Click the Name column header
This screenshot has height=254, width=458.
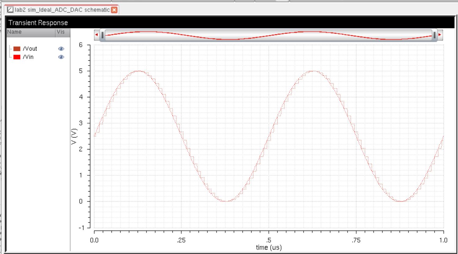click(x=31, y=32)
